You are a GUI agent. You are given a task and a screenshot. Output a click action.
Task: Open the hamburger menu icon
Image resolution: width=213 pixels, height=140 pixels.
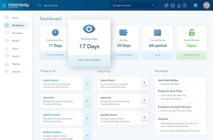[x=4, y=5]
